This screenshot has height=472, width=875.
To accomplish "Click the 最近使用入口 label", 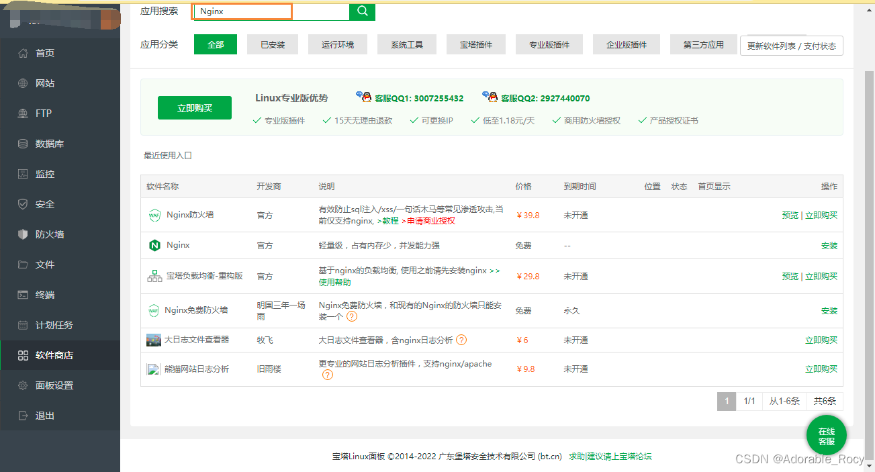I will (x=168, y=155).
